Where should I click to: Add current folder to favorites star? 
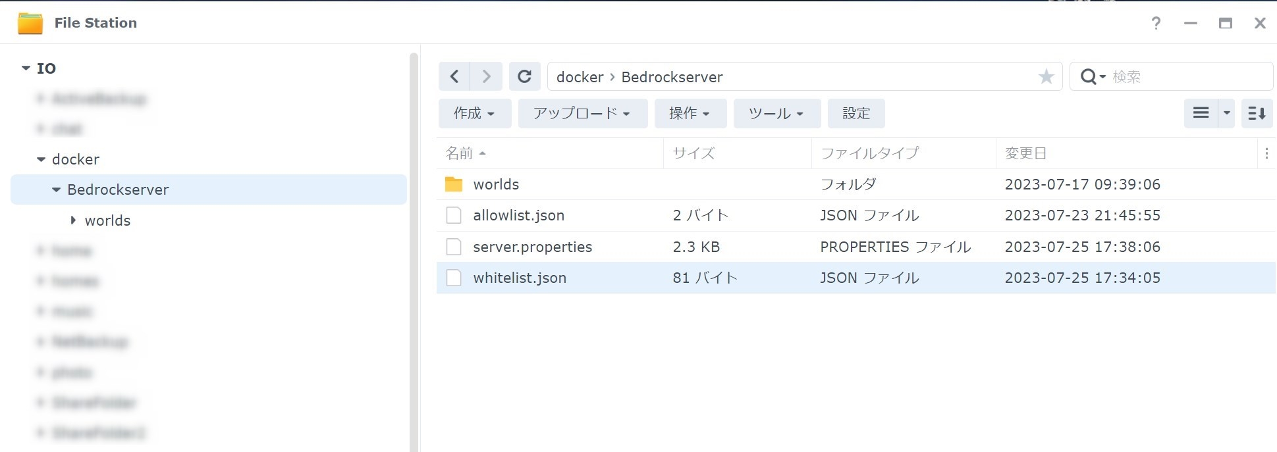(x=1046, y=77)
